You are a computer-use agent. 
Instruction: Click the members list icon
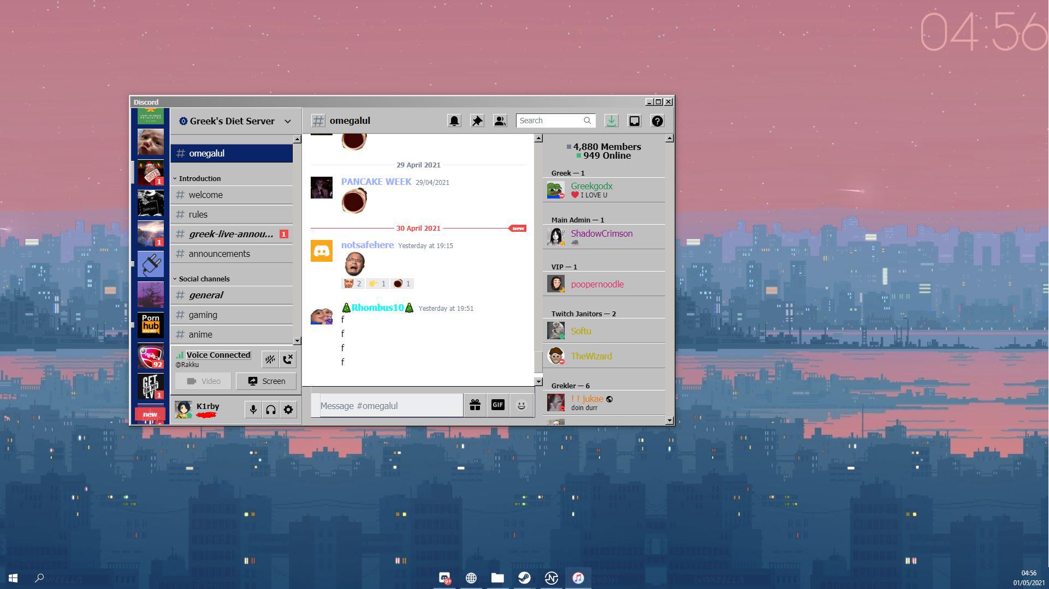coord(500,121)
